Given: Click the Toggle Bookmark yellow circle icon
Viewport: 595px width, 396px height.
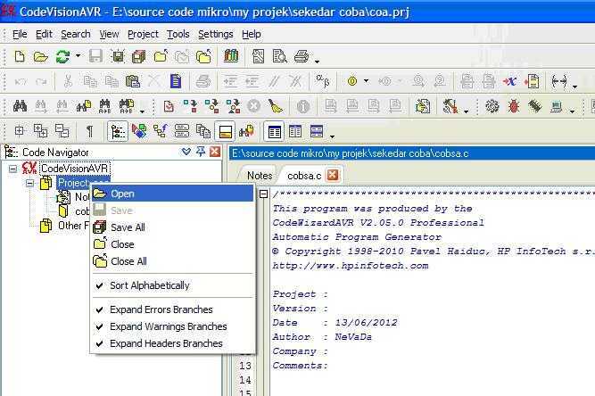Looking at the screenshot, I should click(352, 81).
